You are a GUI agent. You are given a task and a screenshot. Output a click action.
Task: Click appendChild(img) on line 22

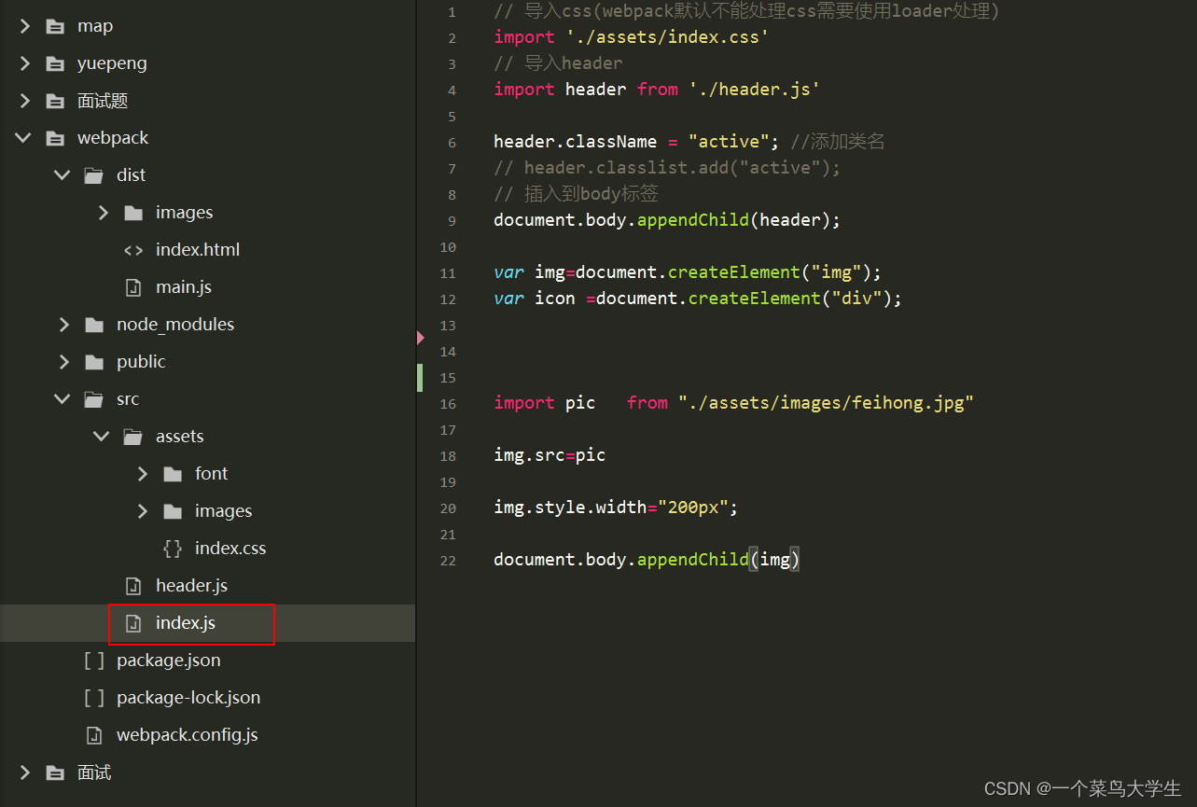tap(717, 560)
